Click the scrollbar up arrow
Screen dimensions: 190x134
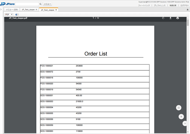pos(188,18)
